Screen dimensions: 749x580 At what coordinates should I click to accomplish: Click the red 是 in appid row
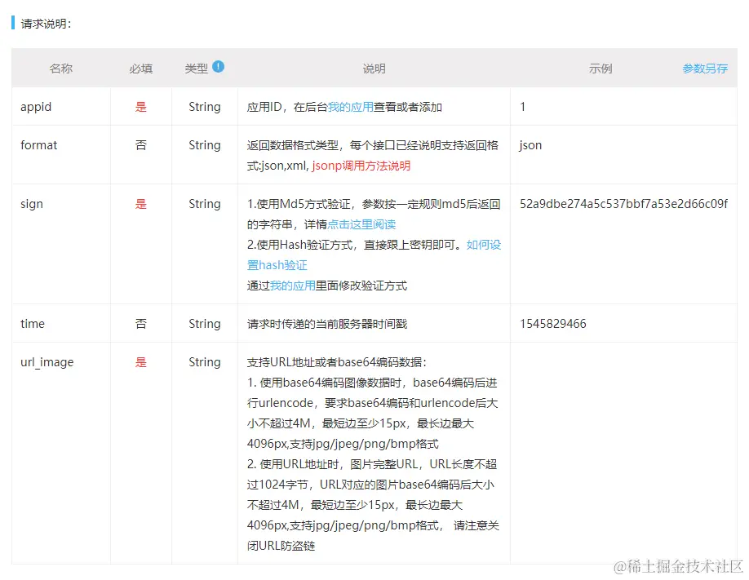coord(141,107)
